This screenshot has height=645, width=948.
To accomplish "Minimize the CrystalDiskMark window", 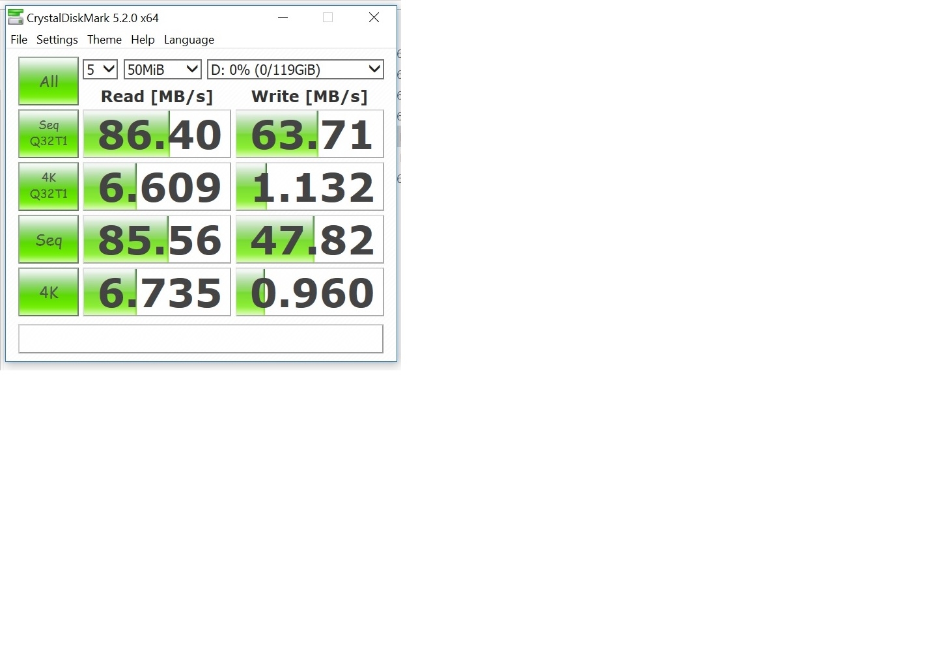I will (283, 18).
